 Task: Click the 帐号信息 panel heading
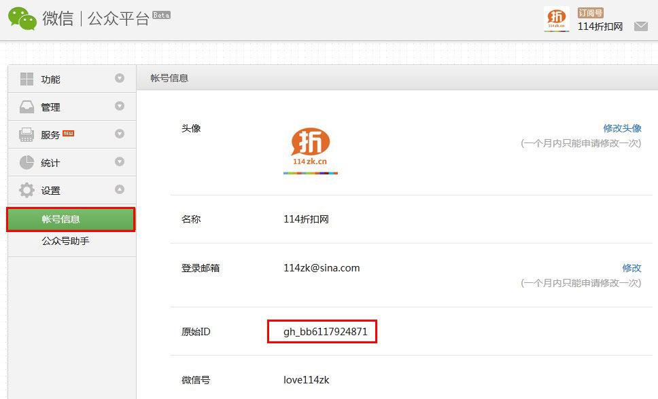tap(169, 78)
